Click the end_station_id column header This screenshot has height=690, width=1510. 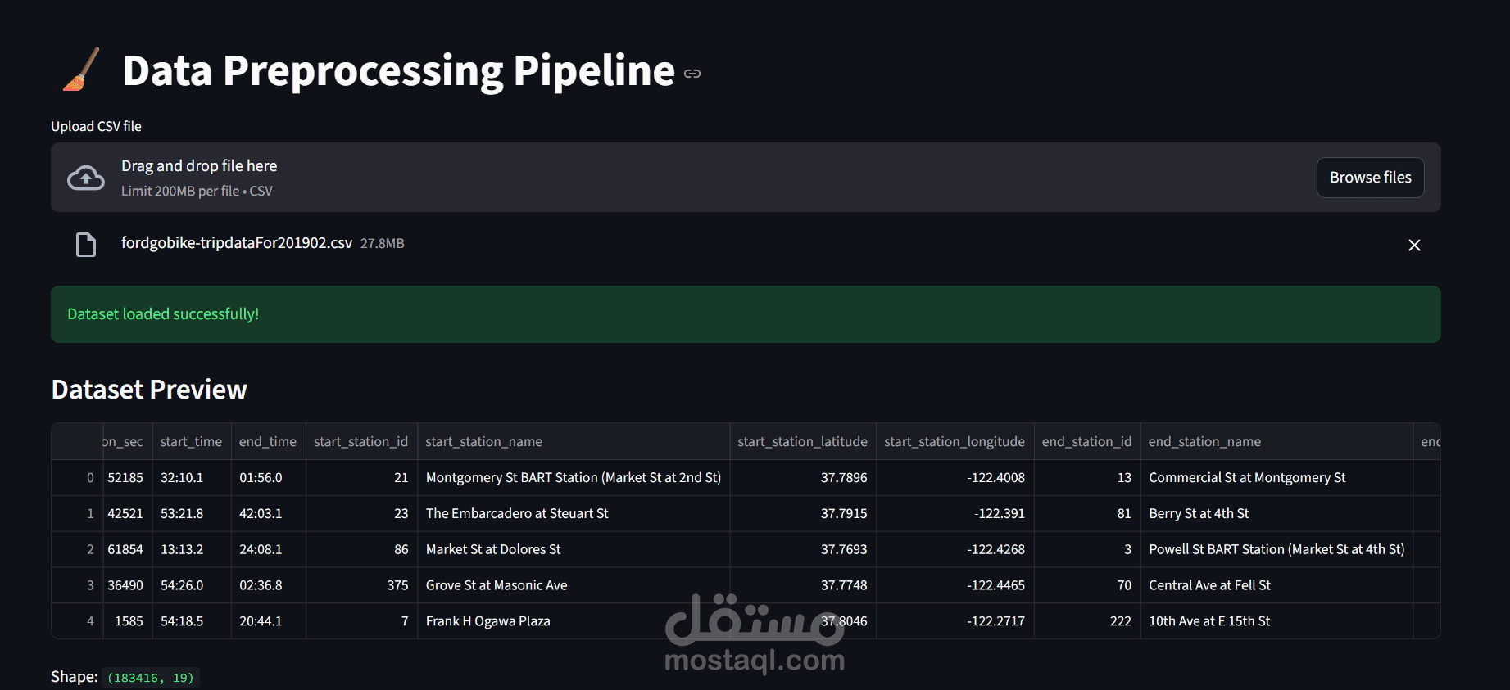(1087, 441)
